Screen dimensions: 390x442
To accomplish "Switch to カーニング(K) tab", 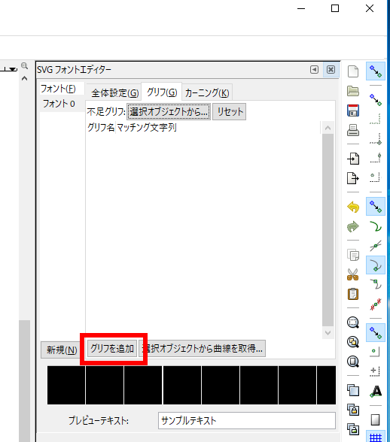I will click(207, 92).
